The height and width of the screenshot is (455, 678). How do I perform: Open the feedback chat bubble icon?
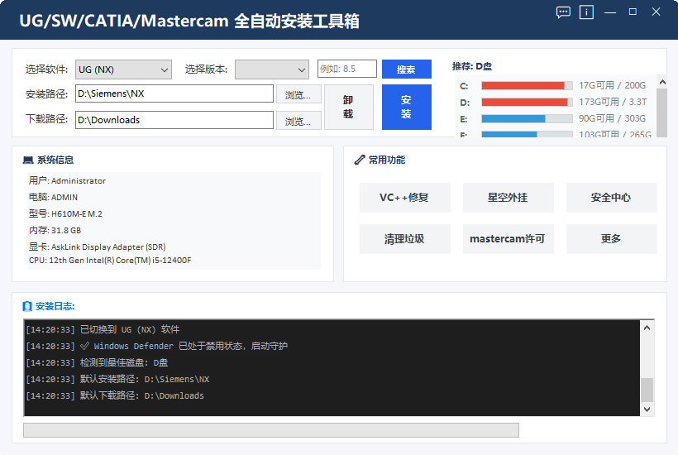(x=563, y=12)
